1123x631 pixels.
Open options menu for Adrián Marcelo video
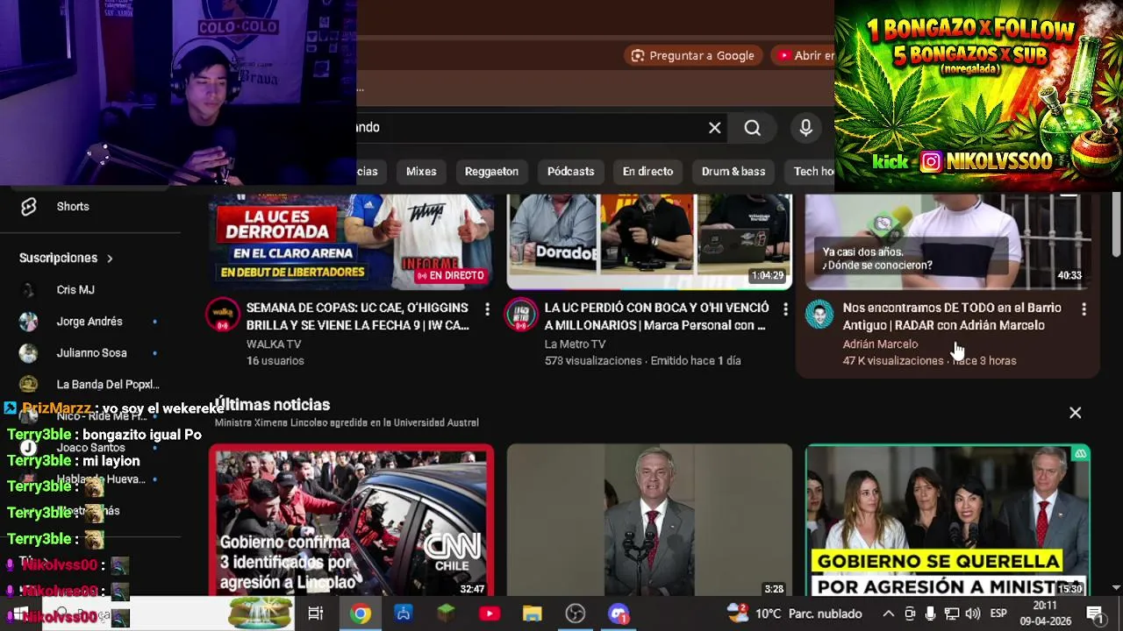(x=1084, y=308)
